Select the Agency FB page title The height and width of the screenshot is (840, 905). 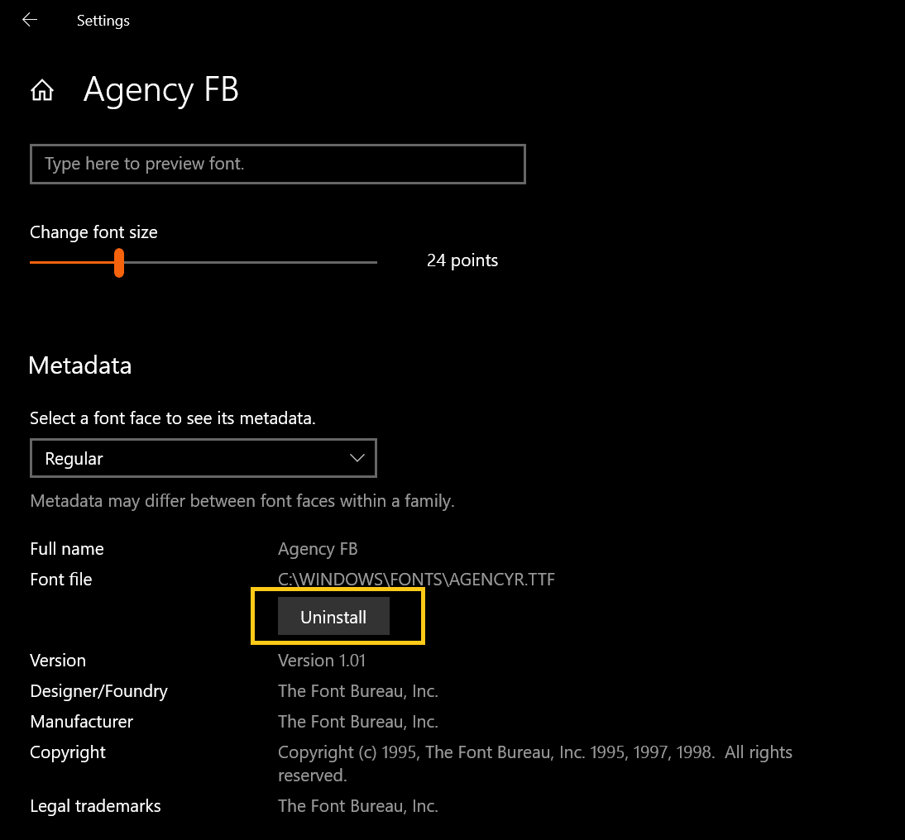pyautogui.click(x=160, y=89)
